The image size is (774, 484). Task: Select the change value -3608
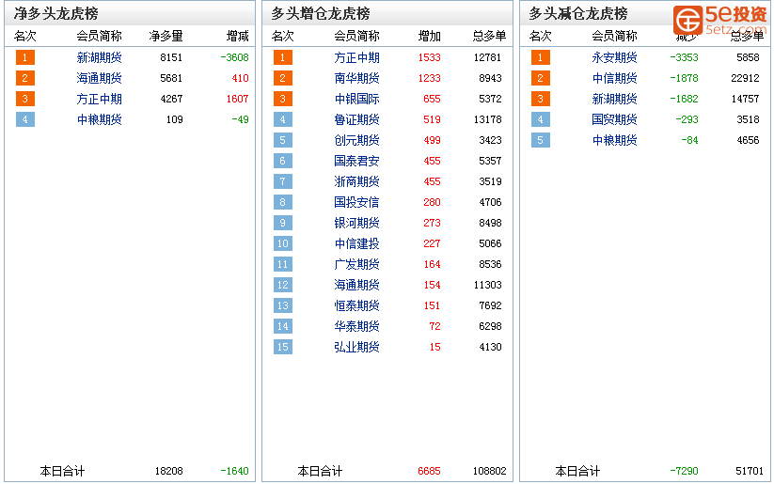(234, 57)
